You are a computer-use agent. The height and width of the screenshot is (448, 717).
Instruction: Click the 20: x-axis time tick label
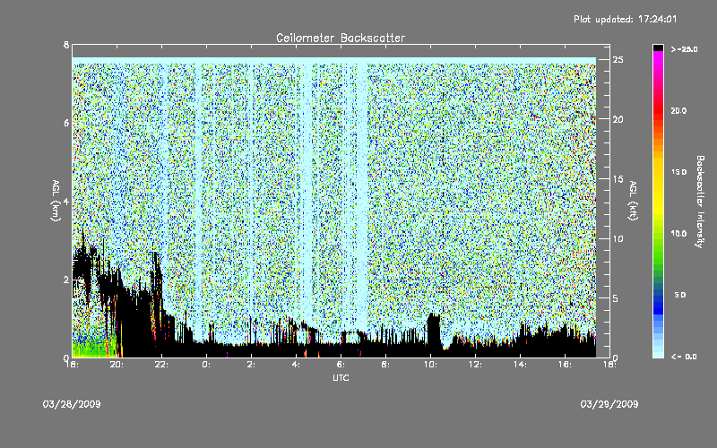[x=117, y=365]
